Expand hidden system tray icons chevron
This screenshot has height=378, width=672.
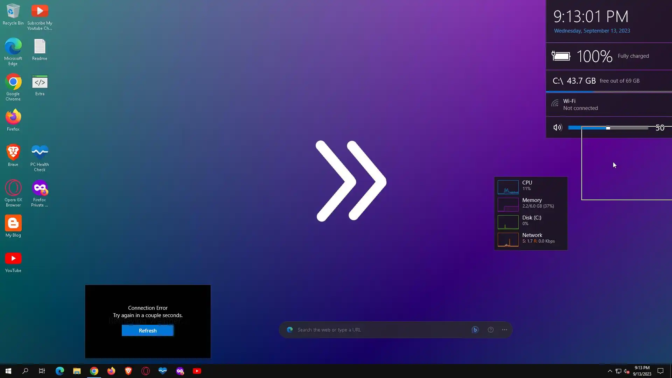coord(610,371)
